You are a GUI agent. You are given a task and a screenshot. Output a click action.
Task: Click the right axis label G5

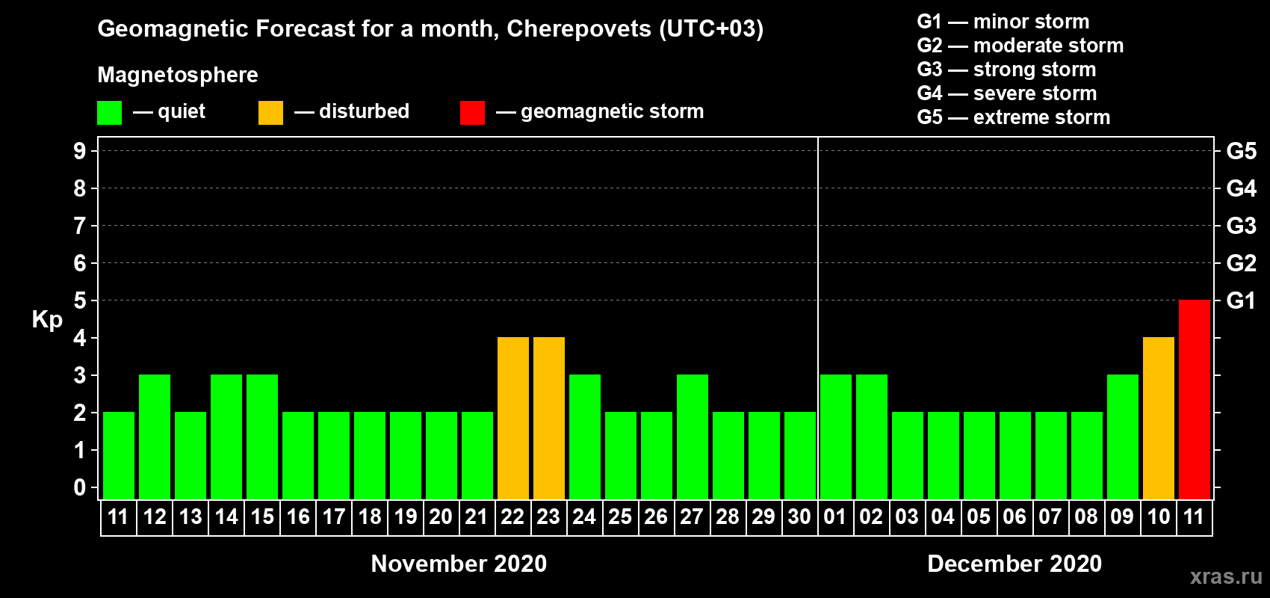1242,151
